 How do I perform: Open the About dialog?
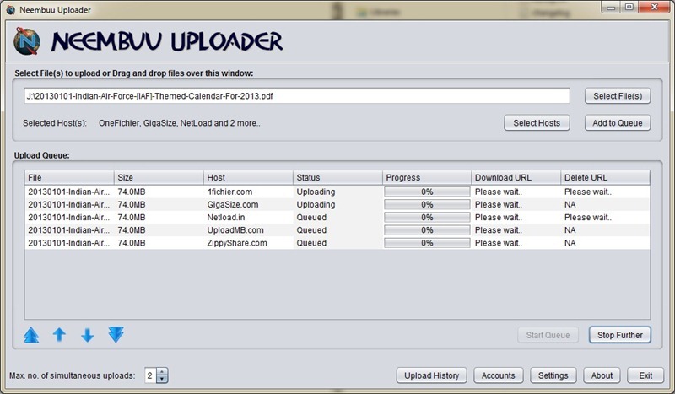coord(602,375)
